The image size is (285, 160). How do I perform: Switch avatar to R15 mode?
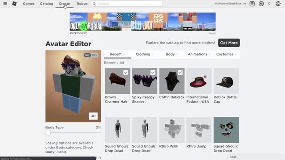click(x=94, y=55)
